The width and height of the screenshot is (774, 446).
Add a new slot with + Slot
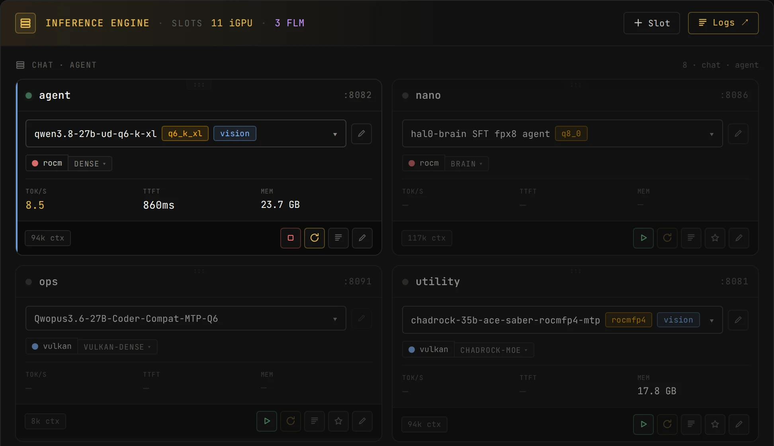pos(652,23)
